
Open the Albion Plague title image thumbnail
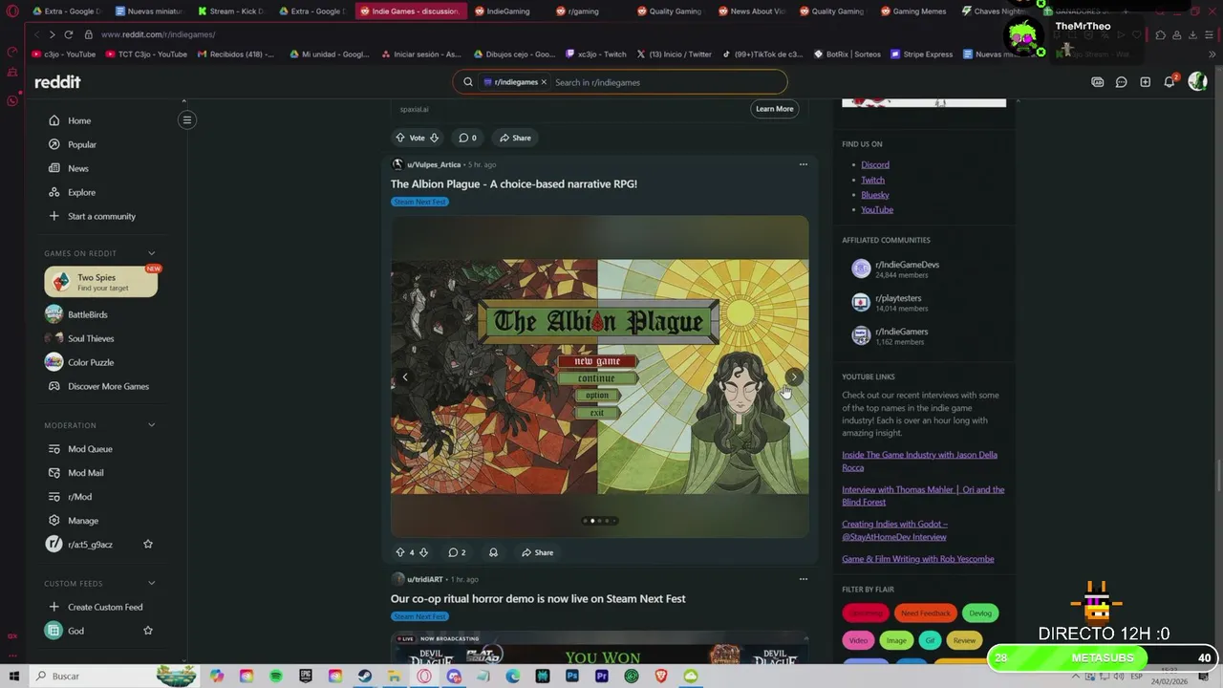pyautogui.click(x=599, y=376)
